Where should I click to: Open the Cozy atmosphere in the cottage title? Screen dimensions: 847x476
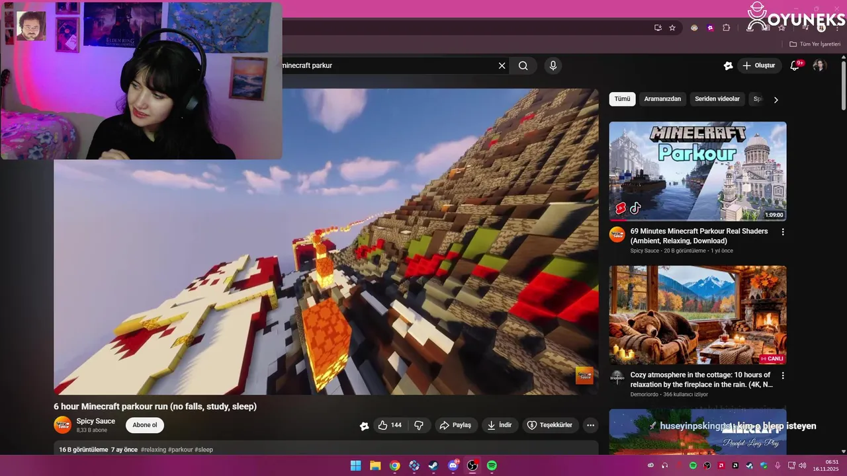click(x=701, y=379)
